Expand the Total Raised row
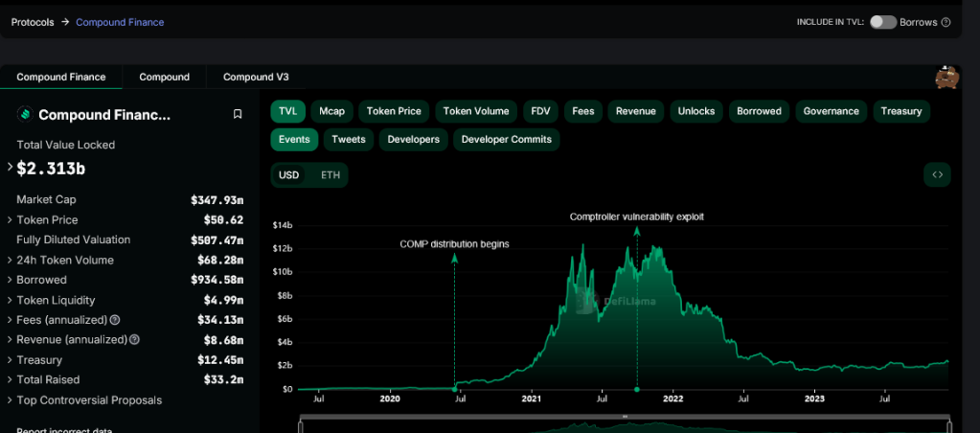Image resolution: width=980 pixels, height=433 pixels. point(10,380)
